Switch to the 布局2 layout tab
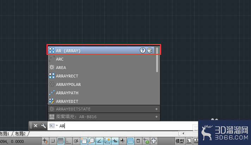251x145 pixels. (x=20, y=134)
